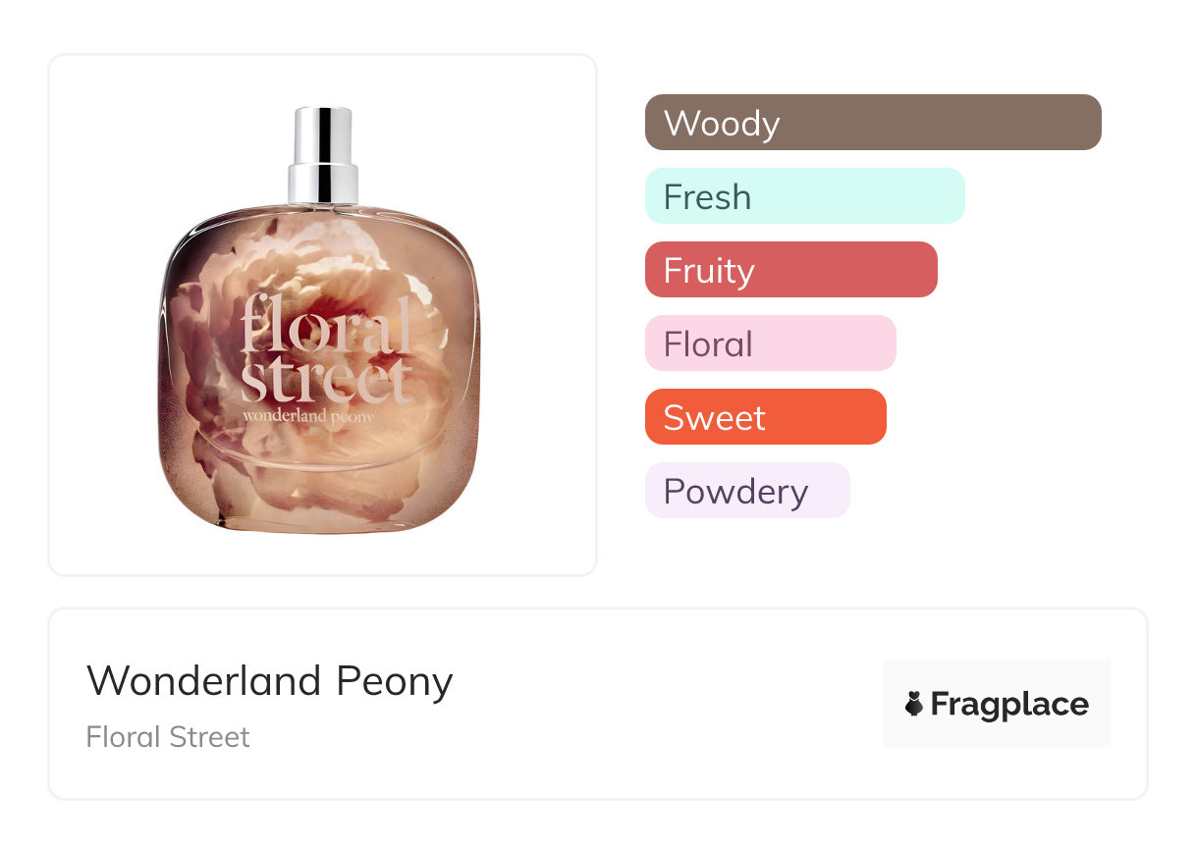The height and width of the screenshot is (848, 1196).
Task: Click the word 'Woody' label
Action: (722, 124)
